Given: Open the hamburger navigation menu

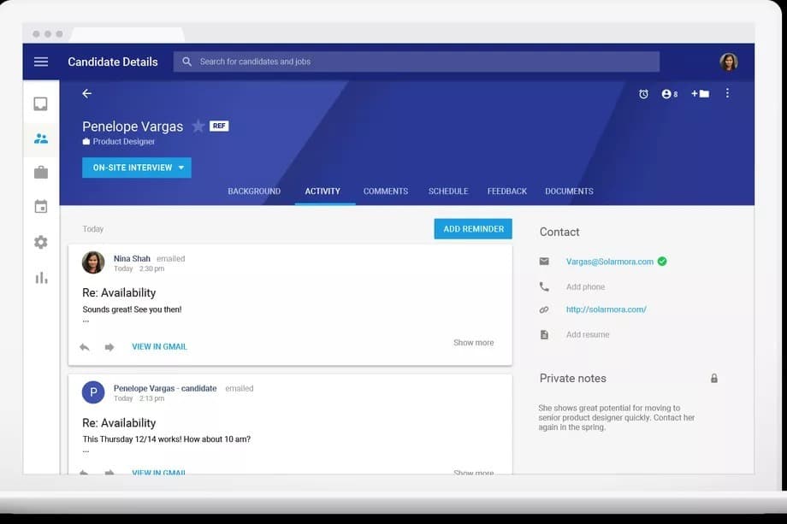Looking at the screenshot, I should (41, 62).
